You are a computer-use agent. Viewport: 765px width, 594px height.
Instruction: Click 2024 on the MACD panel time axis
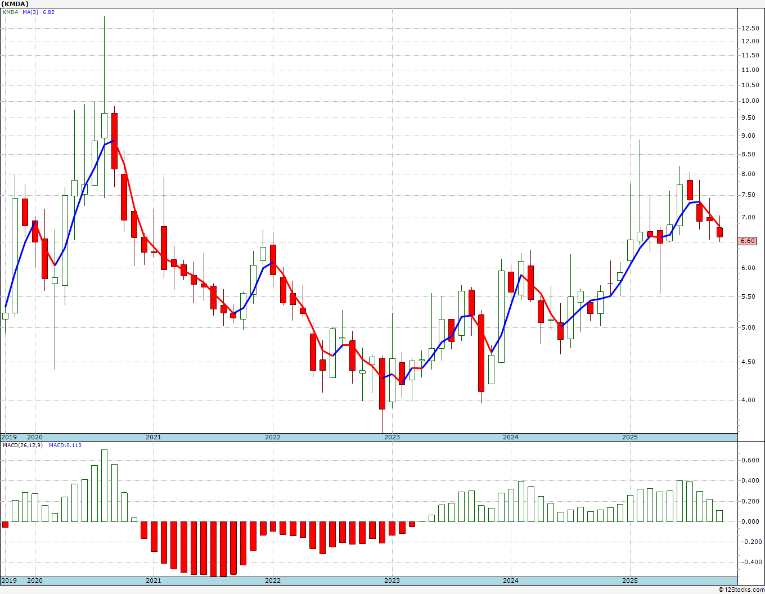[x=511, y=580]
